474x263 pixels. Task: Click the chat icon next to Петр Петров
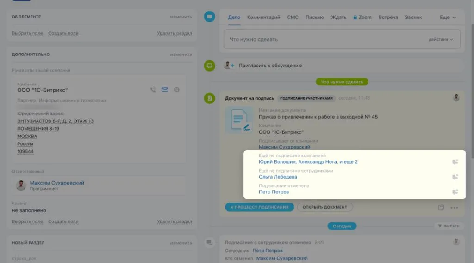[x=455, y=192]
